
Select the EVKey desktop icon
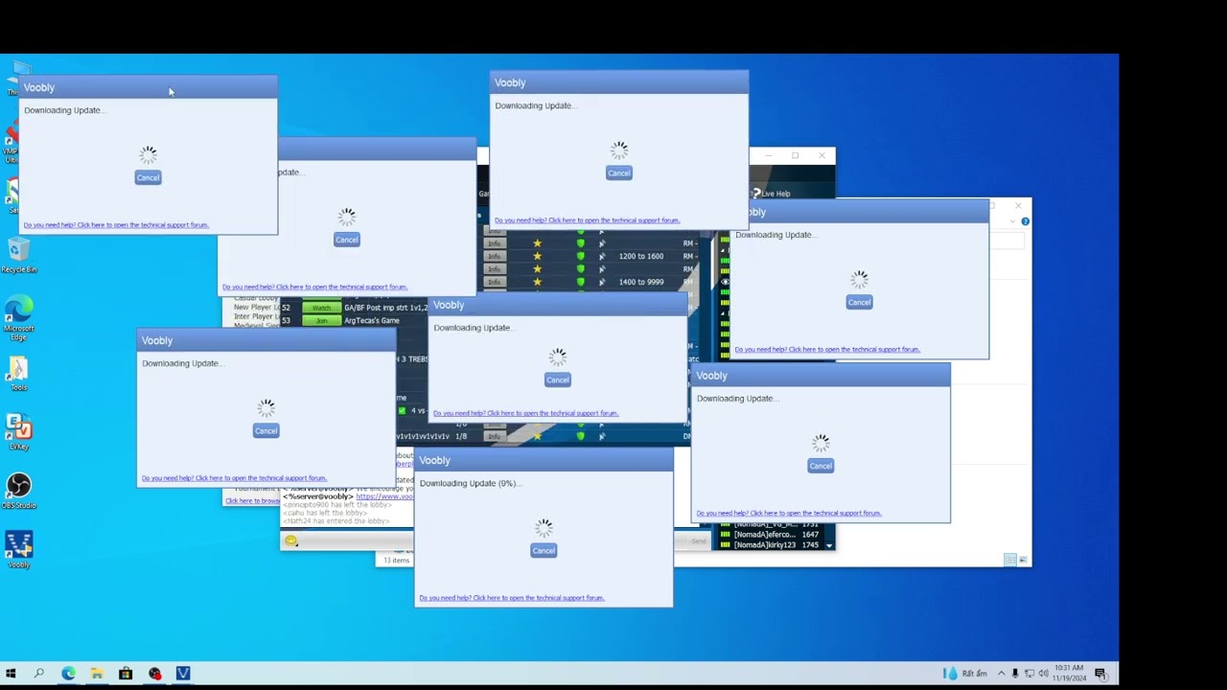click(18, 432)
